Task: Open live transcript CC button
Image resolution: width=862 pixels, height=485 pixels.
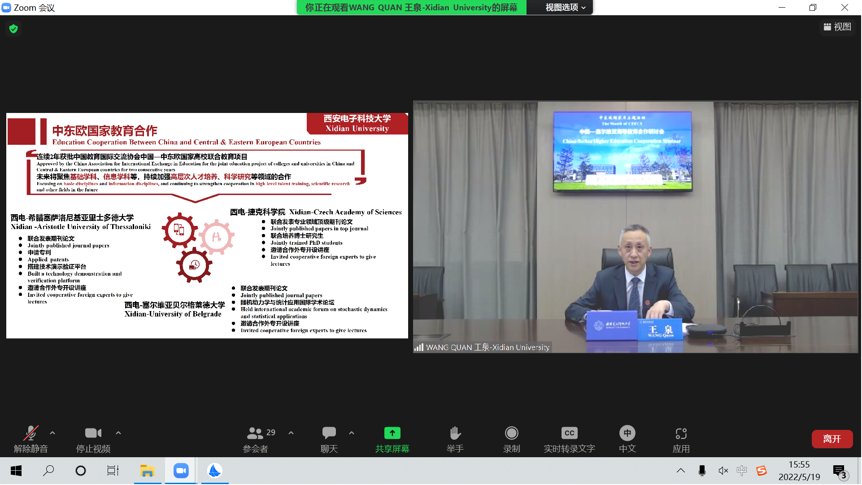Action: tap(569, 439)
